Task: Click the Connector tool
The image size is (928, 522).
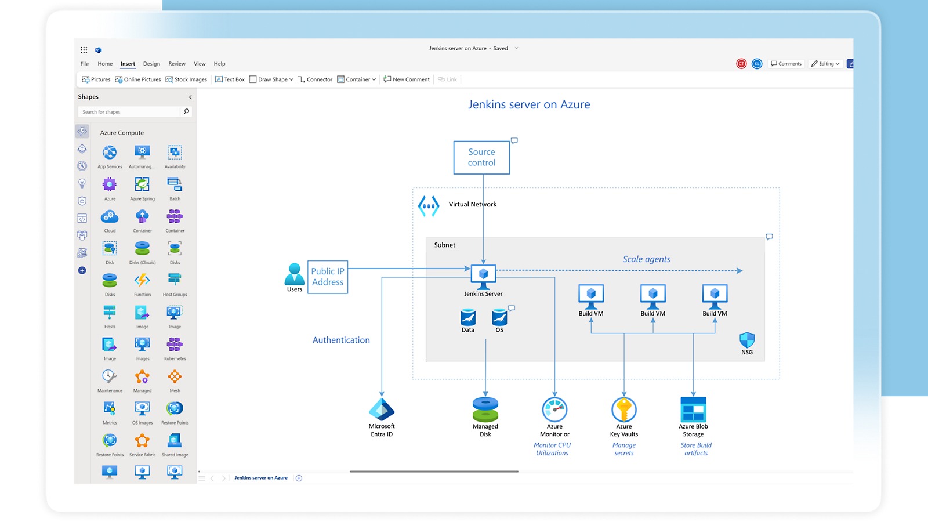Action: [x=315, y=79]
